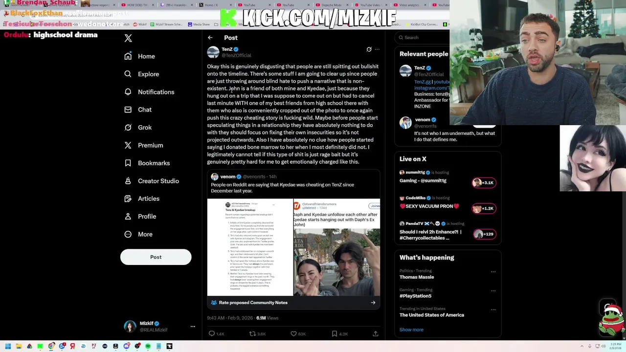
Task: Open Discord from the taskbar
Action: click(126, 346)
